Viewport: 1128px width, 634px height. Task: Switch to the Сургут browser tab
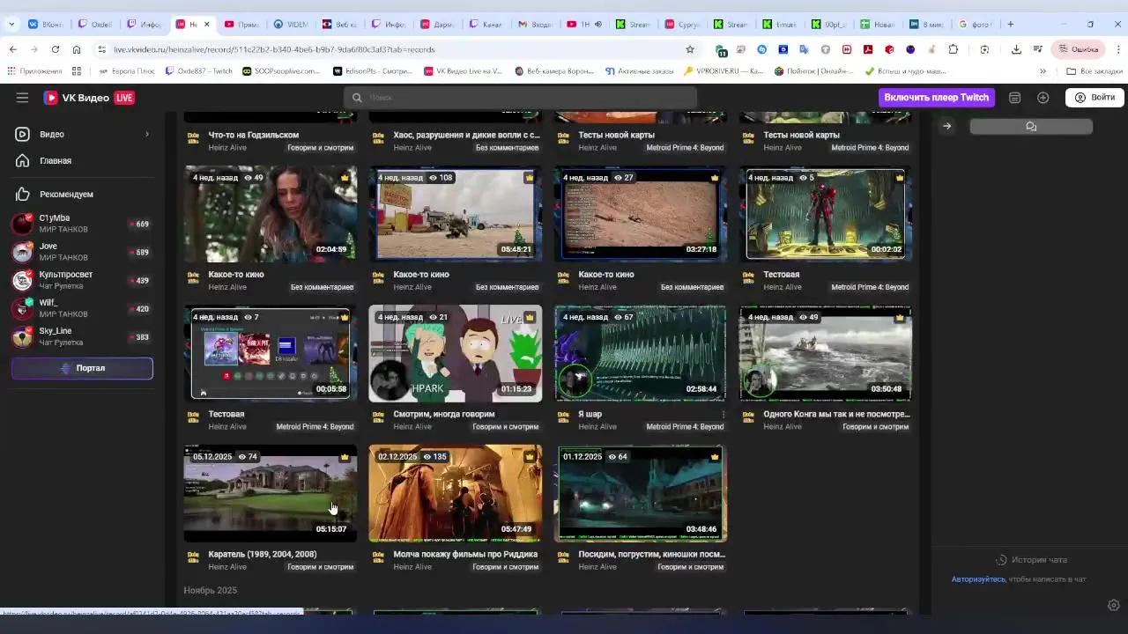pos(681,24)
